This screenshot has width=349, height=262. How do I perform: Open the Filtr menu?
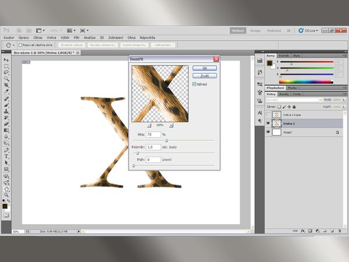(x=76, y=37)
